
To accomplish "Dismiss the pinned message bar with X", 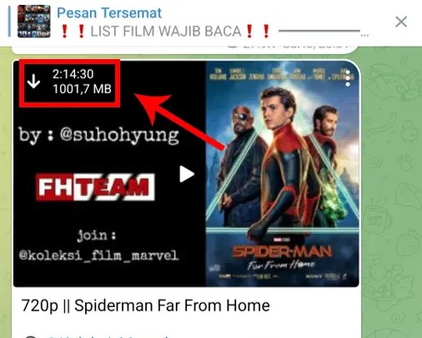I will 401,22.
